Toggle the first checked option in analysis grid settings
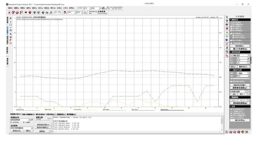 pyautogui.click(x=231, y=22)
